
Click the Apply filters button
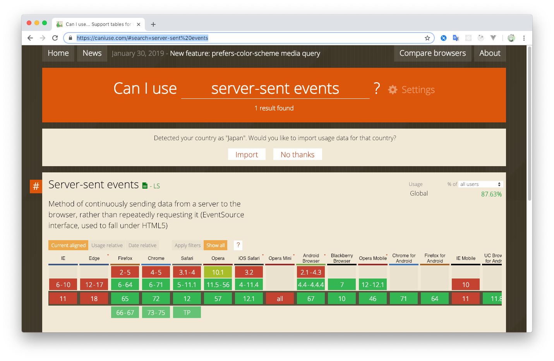tap(187, 245)
